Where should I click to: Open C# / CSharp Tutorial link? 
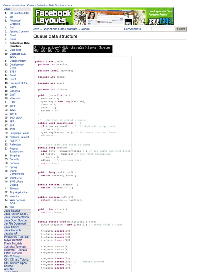17,260
